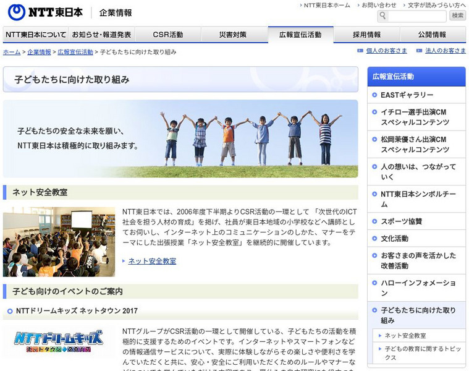
Task: Select the 広報宣伝活動 tab
Action: click(300, 35)
